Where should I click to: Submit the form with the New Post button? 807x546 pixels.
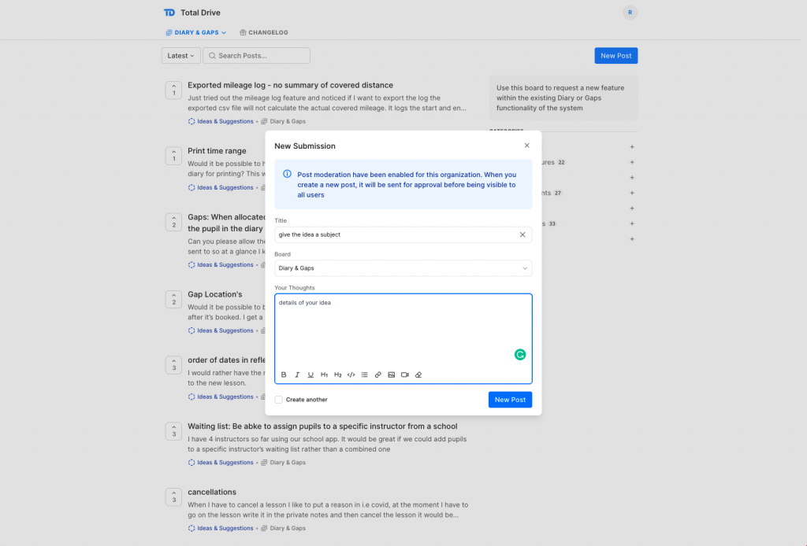(510, 400)
